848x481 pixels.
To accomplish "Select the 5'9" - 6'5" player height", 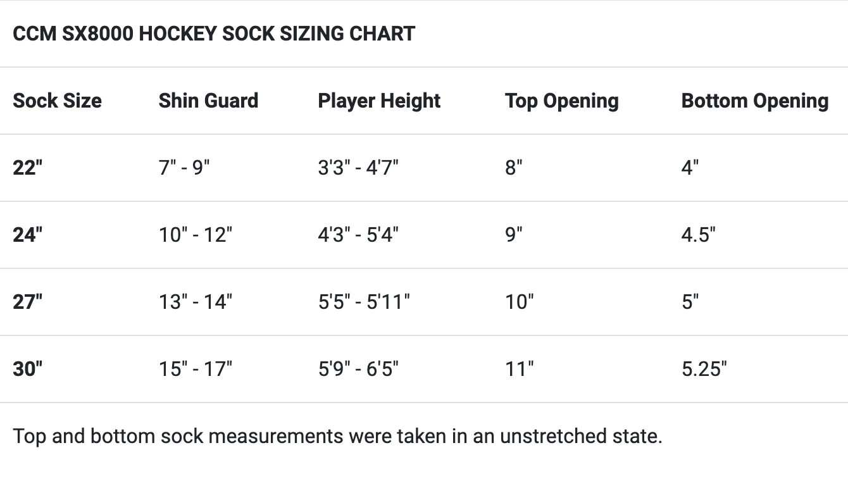I will coord(358,369).
